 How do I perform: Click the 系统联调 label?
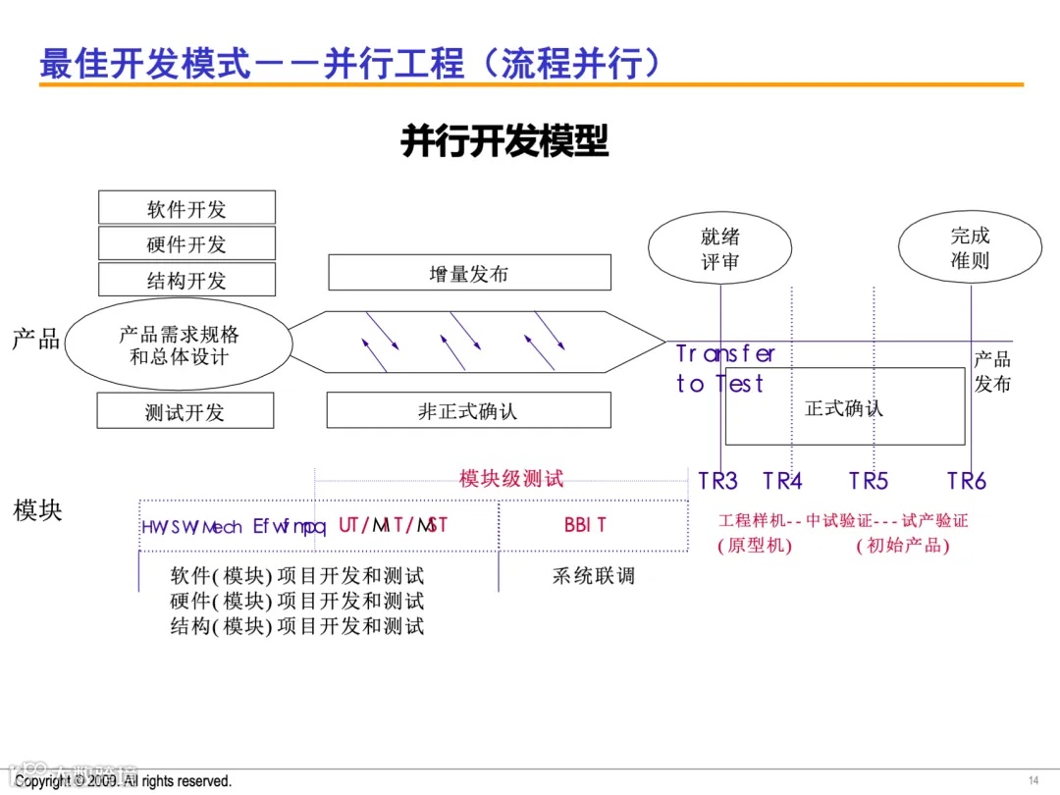pos(593,576)
